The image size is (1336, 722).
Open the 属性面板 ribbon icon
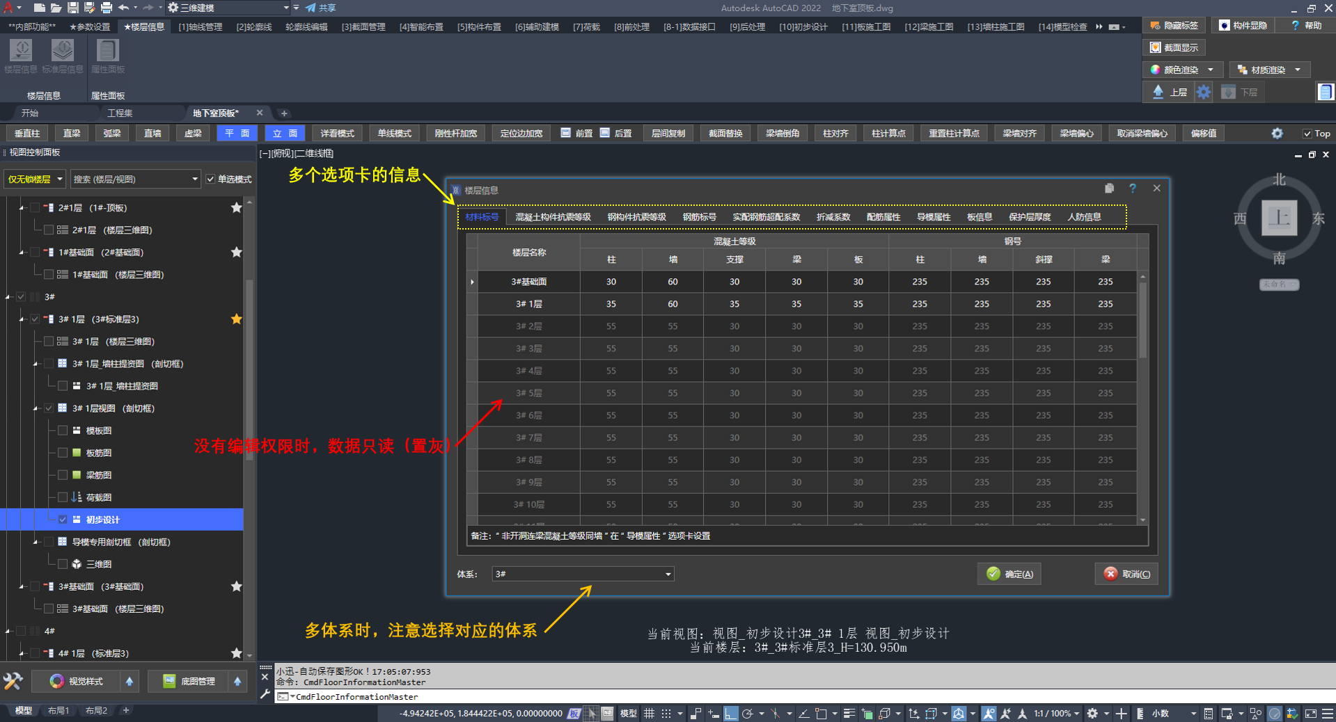107,51
